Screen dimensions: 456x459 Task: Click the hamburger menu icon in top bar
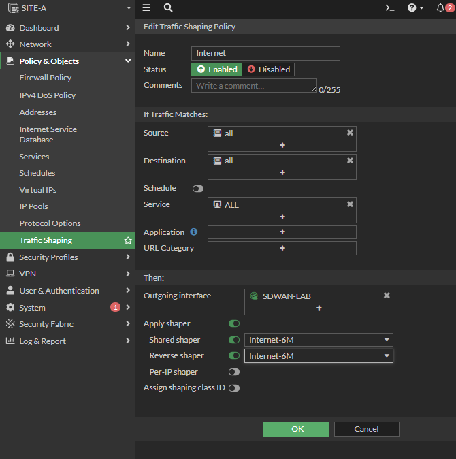[146, 8]
